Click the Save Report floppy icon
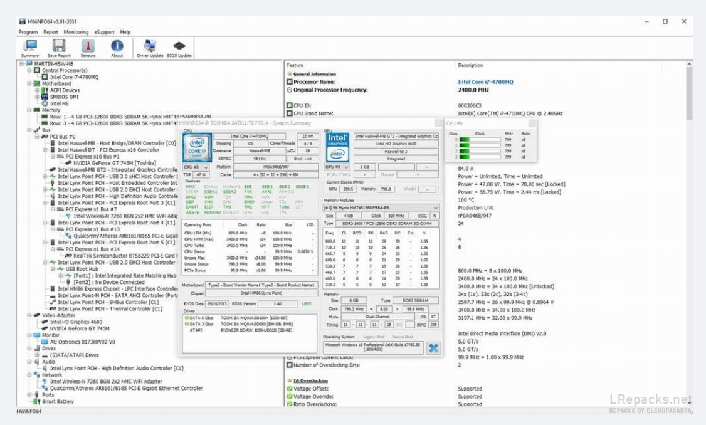The width and height of the screenshot is (706, 425). [x=59, y=48]
